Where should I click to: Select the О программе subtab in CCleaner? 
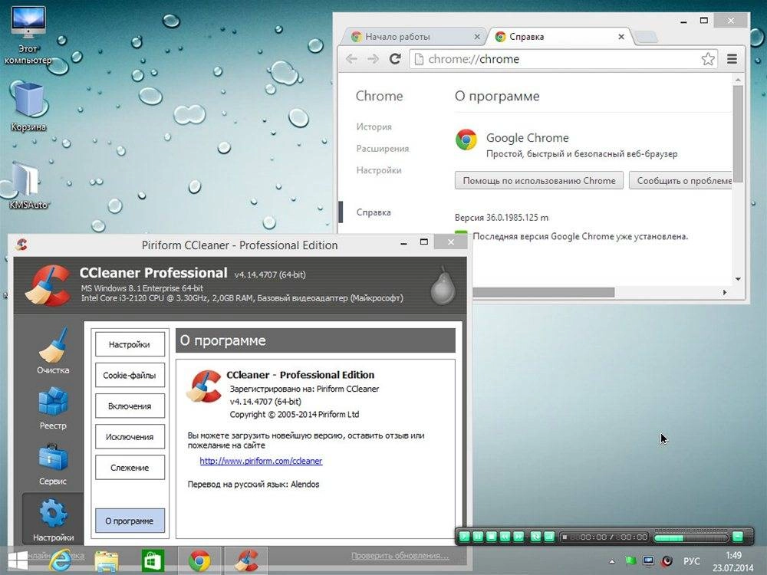130,521
